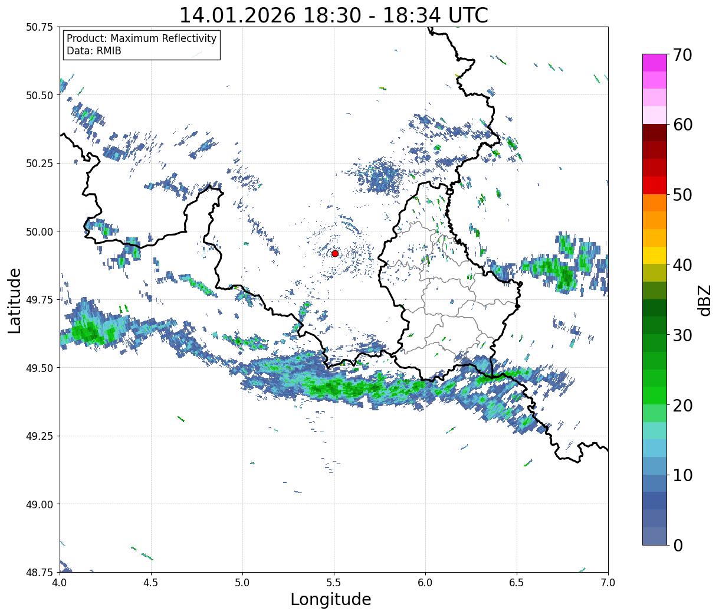
Task: Click the colorbar tick label 20
Action: pyautogui.click(x=684, y=406)
